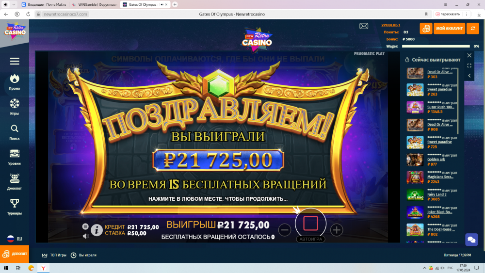Screen dimensions: 485x273
Task: Click the Dead Or Alive ₽908 link
Action: (x=440, y=125)
